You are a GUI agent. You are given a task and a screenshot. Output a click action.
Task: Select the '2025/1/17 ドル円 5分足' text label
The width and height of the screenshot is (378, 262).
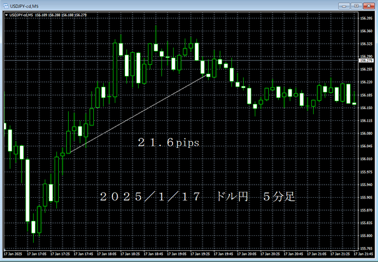[x=197, y=197]
